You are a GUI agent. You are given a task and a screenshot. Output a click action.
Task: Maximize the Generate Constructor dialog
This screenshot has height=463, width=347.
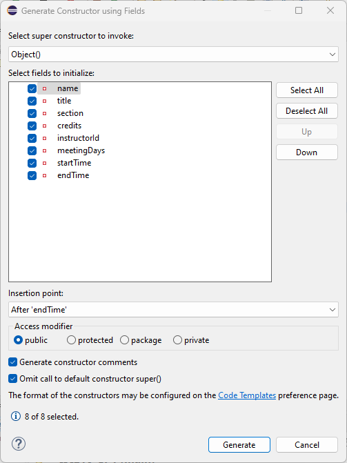click(x=299, y=10)
